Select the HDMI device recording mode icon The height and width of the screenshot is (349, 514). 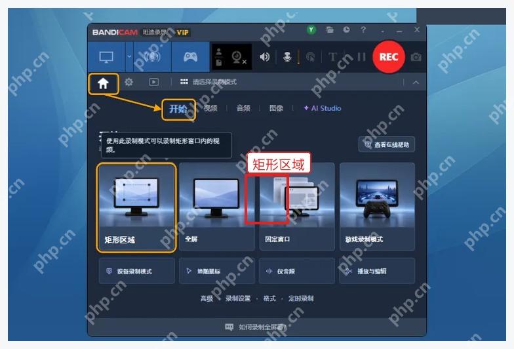[x=152, y=56]
